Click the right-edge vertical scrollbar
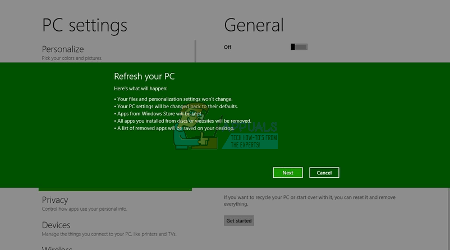The width and height of the screenshot is (450, 250). [448, 218]
